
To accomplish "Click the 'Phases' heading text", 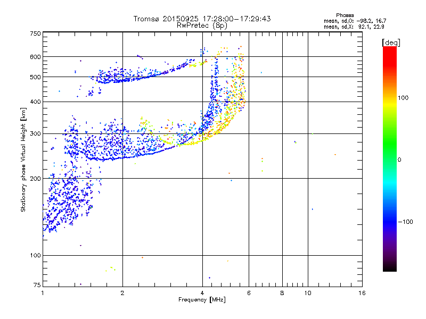I will coord(345,15).
